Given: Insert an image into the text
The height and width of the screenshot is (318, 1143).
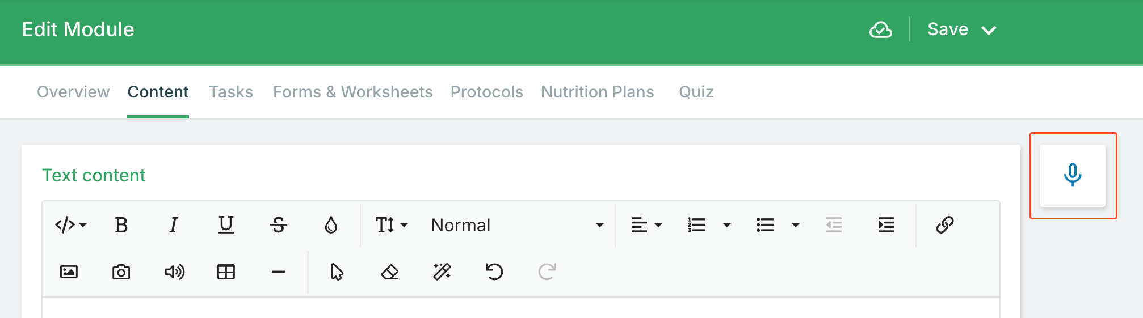Looking at the screenshot, I should pyautogui.click(x=69, y=272).
